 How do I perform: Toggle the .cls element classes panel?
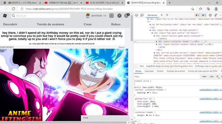click(x=211, y=76)
